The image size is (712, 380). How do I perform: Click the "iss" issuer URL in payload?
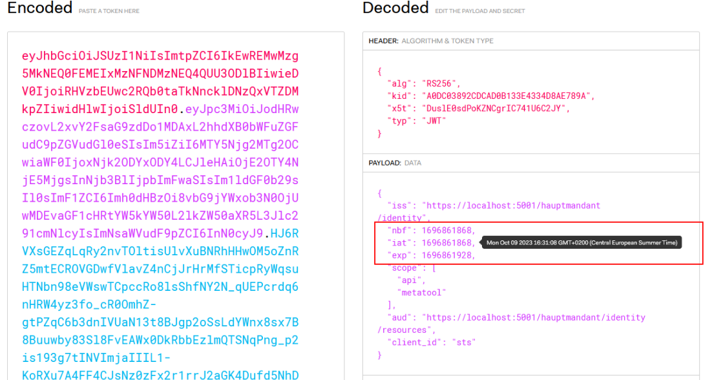[511, 206]
